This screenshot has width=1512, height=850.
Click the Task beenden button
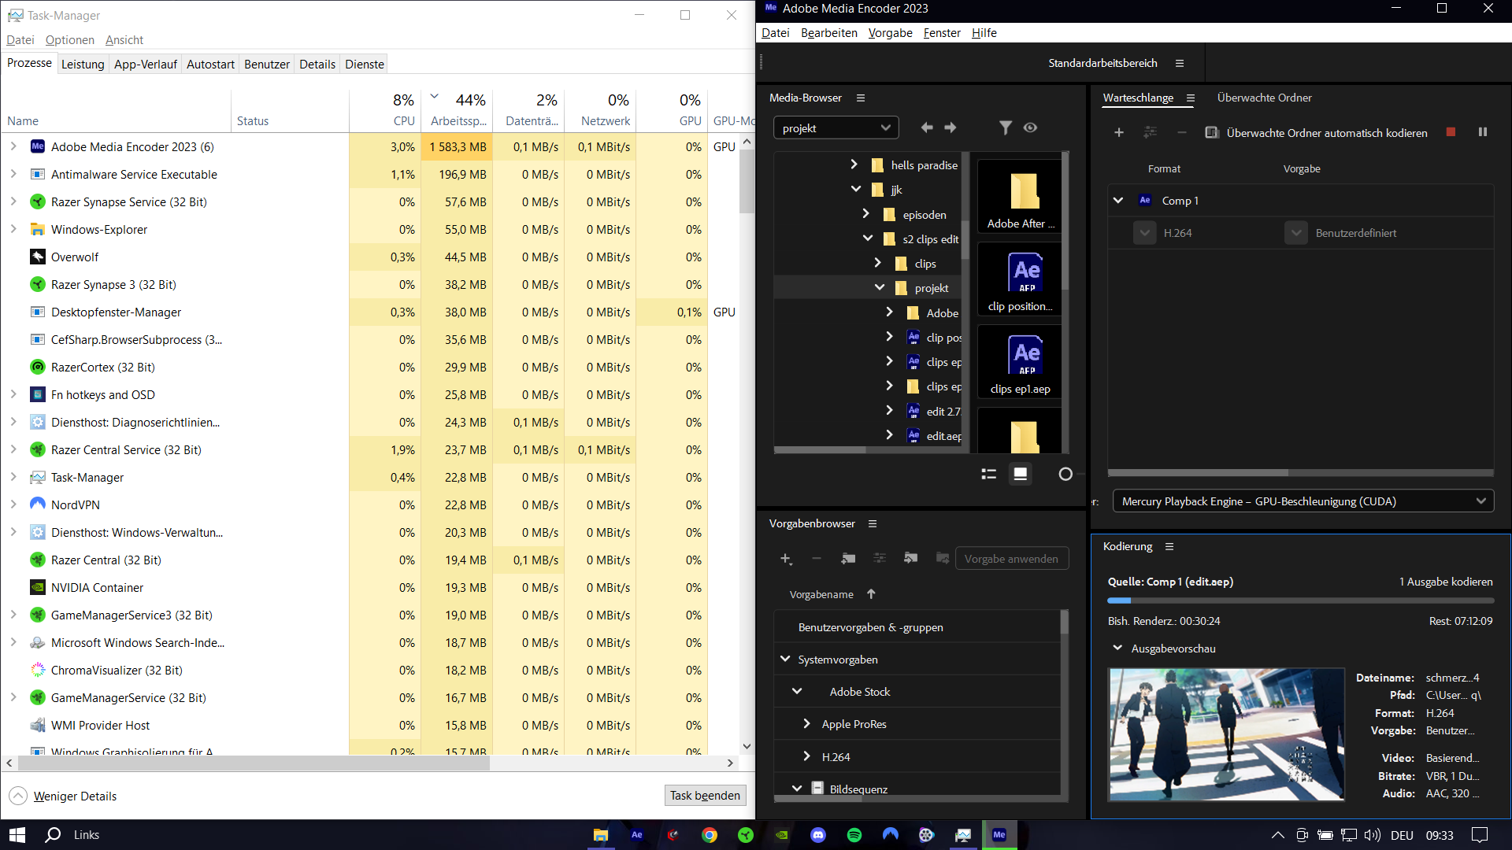point(705,796)
